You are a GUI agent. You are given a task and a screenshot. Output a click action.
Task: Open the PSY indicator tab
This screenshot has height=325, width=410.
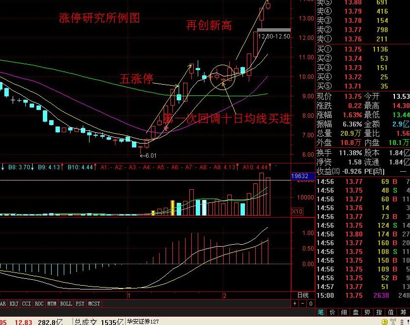(80, 304)
